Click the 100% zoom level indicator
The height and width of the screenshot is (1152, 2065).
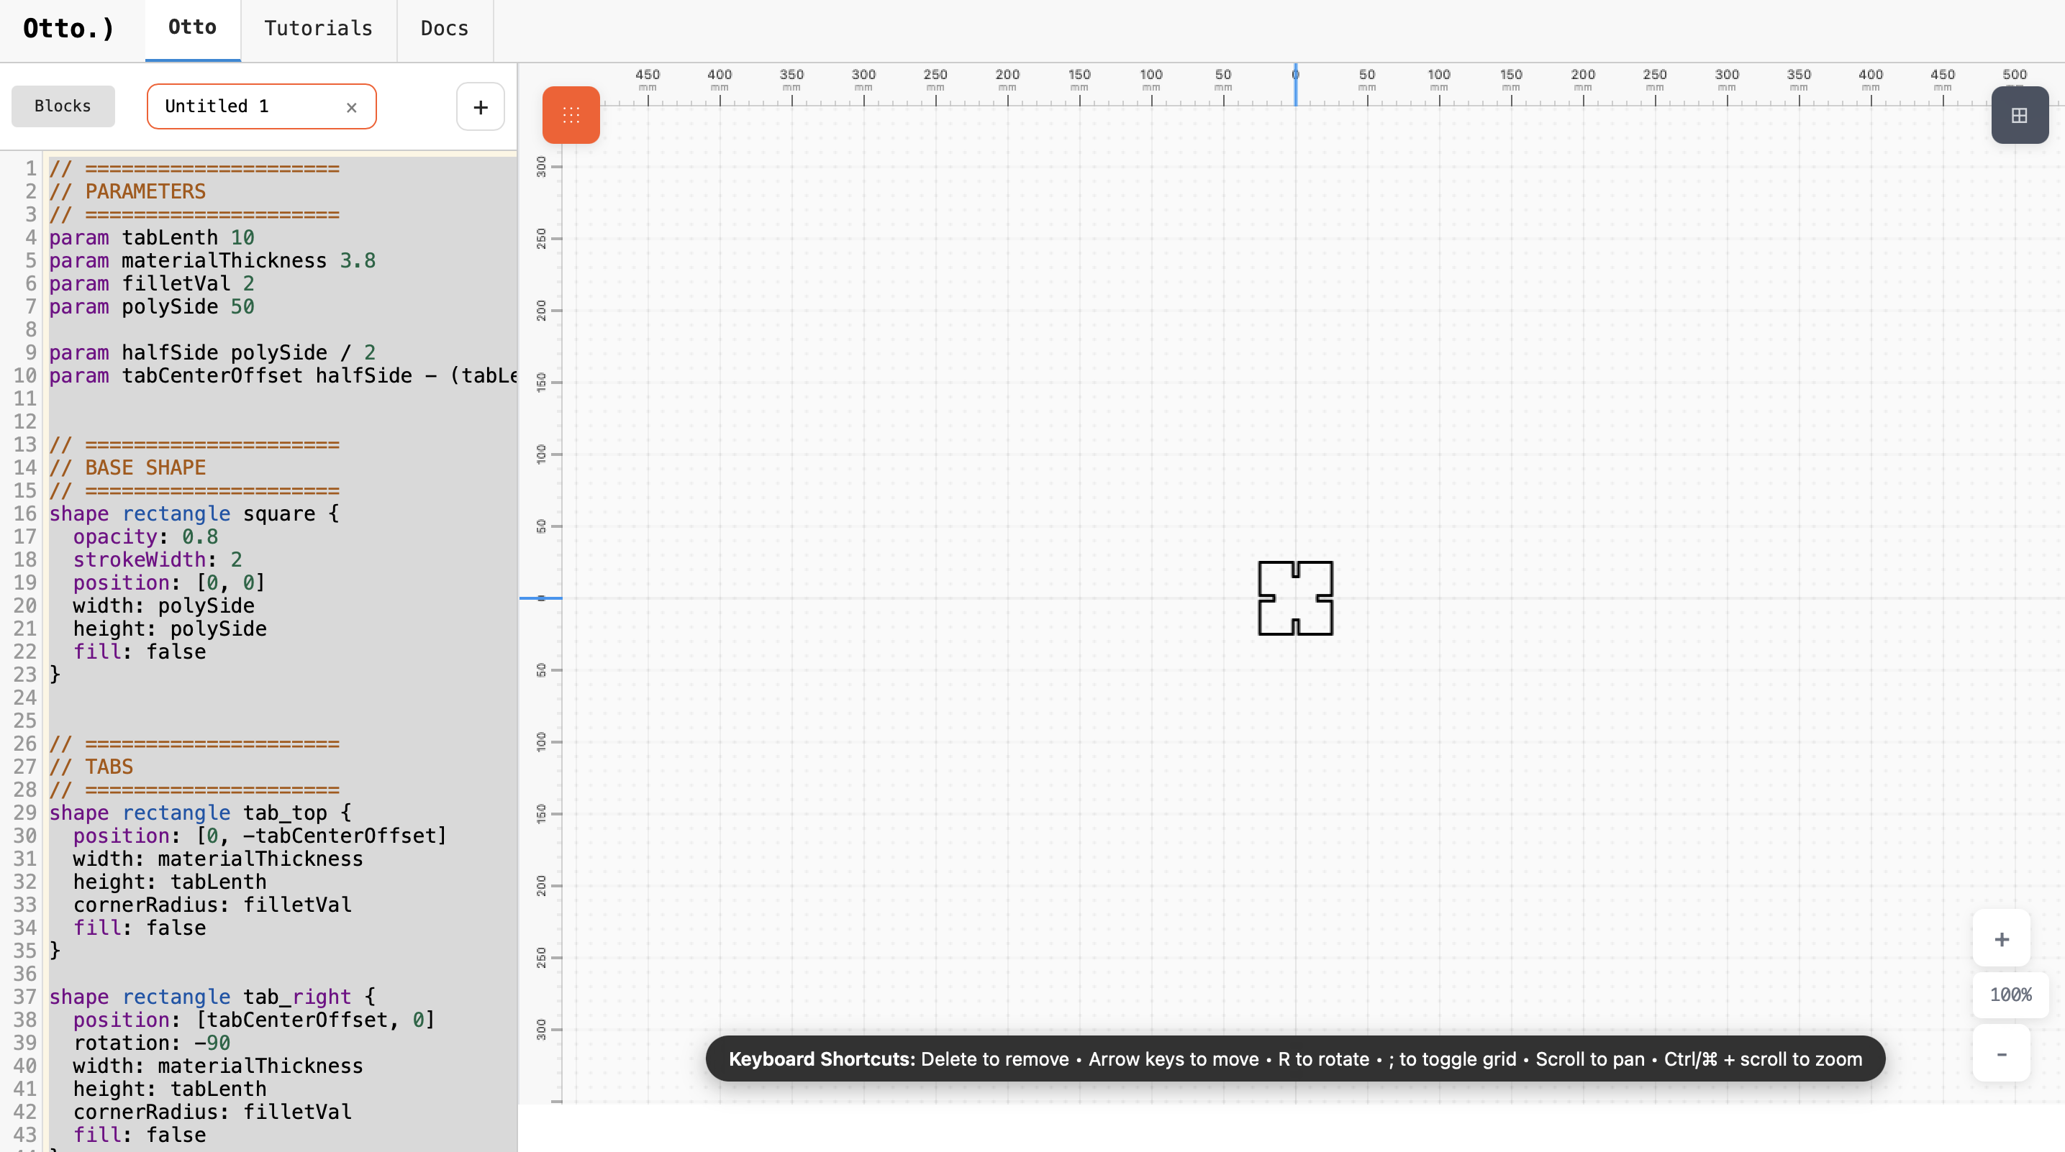(2010, 995)
